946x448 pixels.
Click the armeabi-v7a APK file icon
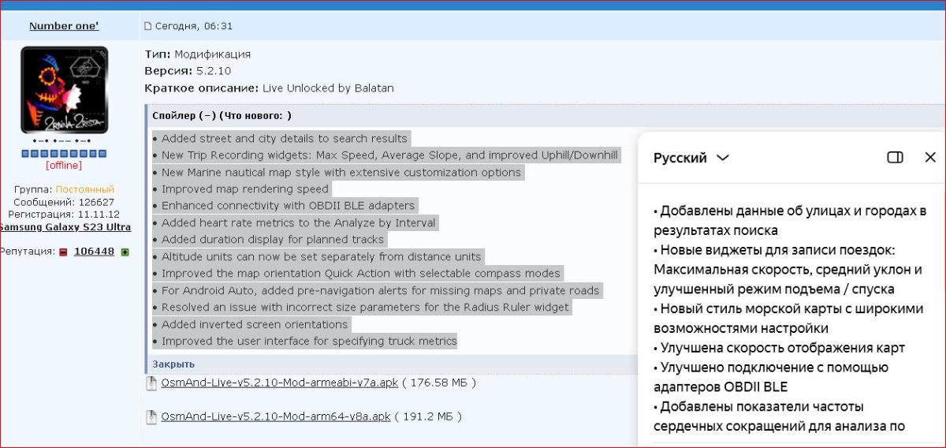pos(151,383)
